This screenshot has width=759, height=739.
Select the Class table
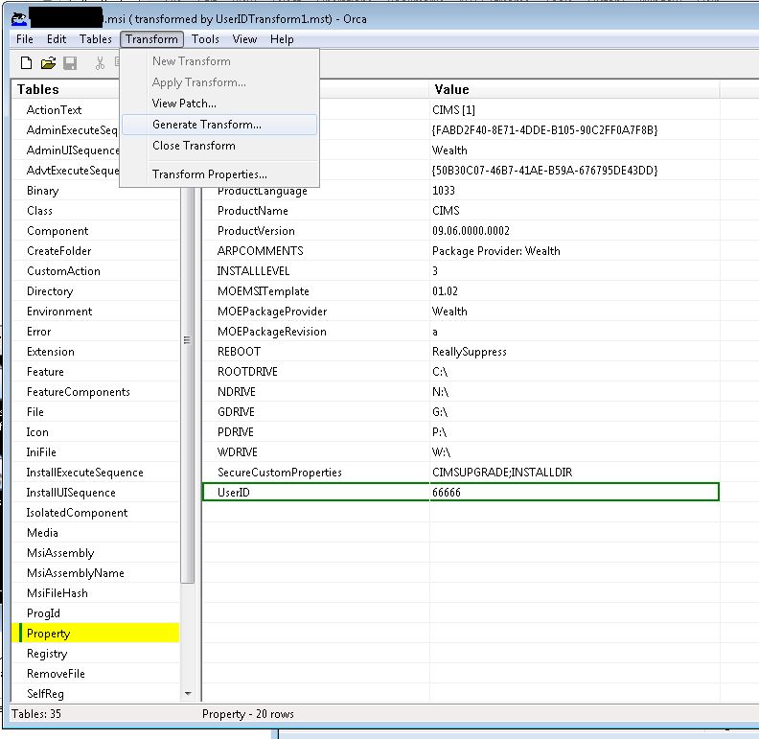click(x=39, y=211)
